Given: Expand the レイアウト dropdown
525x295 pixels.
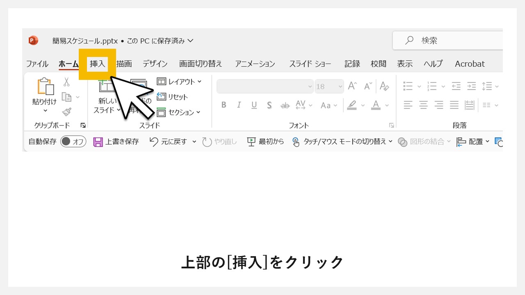Looking at the screenshot, I should pyautogui.click(x=200, y=81).
